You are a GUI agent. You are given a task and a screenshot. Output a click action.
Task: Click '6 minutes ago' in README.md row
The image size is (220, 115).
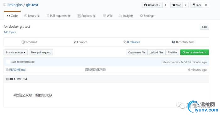pyautogui.click(x=197, y=70)
